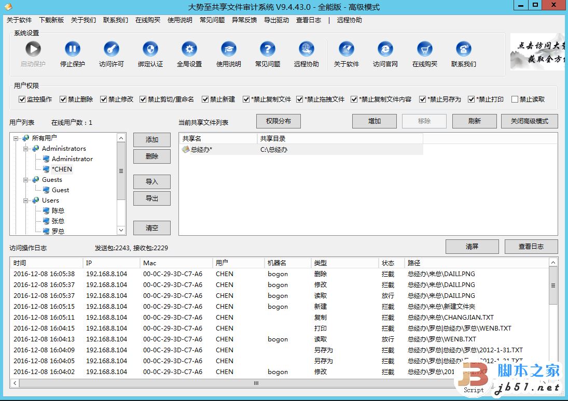Viewport: 568px width, 401px height.
Task: Collapse the Guests tree node
Action: [26, 180]
